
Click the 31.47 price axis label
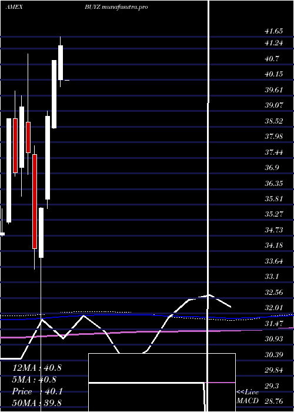pyautogui.click(x=274, y=324)
